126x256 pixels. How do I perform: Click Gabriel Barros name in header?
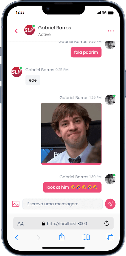point(55,28)
